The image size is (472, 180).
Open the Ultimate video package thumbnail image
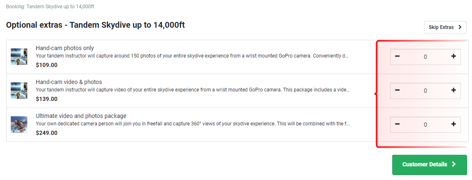tap(19, 125)
